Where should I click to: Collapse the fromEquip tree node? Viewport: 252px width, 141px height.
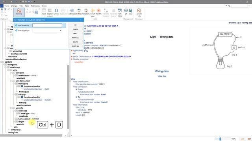(x=14, y=84)
